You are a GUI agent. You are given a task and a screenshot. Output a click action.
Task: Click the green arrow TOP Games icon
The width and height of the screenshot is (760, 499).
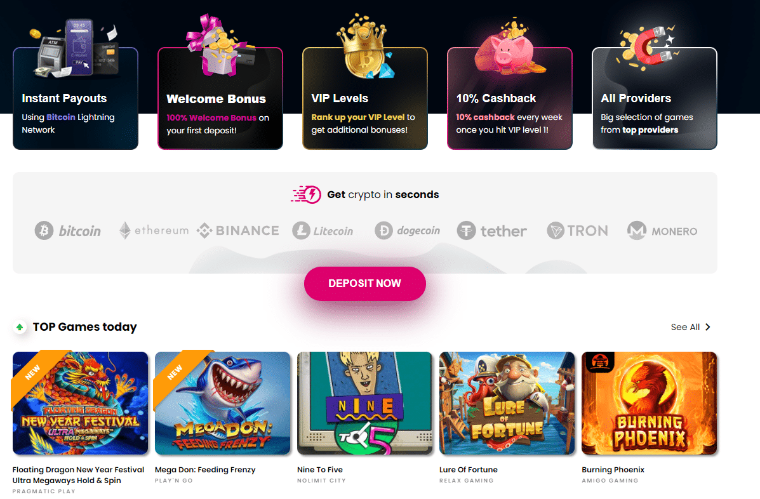pos(20,327)
